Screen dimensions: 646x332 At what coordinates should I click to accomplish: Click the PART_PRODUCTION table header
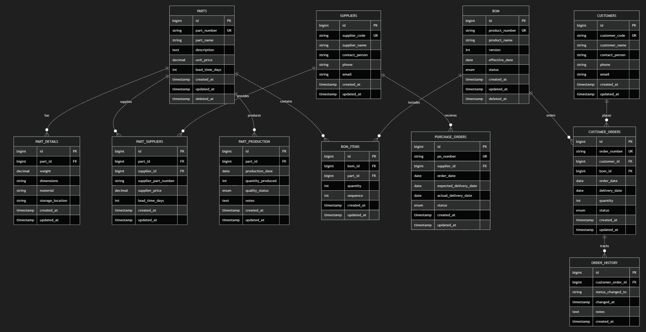[x=254, y=141]
